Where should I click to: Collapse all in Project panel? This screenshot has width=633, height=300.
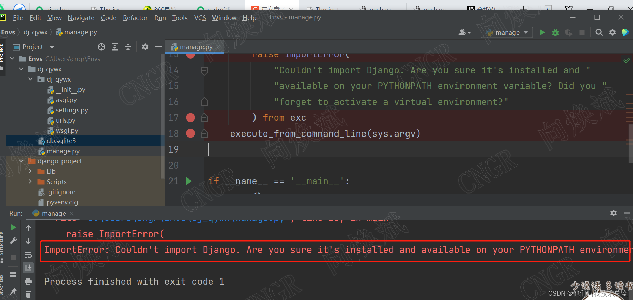coord(128,47)
